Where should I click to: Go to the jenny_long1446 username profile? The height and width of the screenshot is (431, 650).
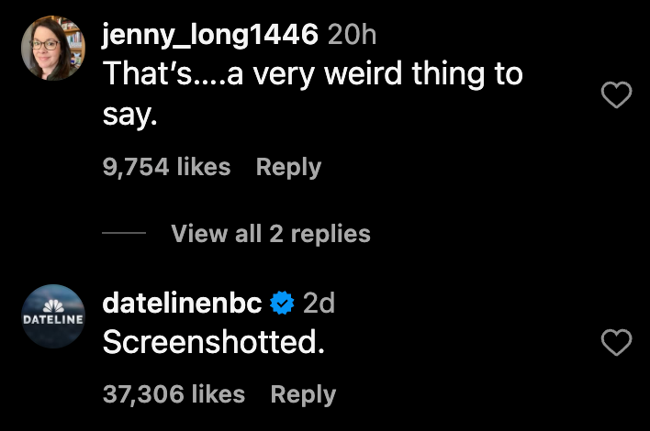(x=210, y=35)
